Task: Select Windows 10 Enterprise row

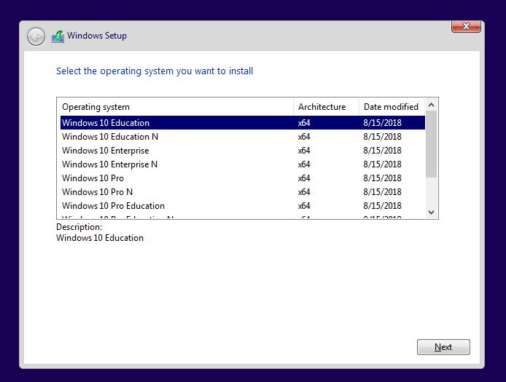Action: pyautogui.click(x=243, y=151)
